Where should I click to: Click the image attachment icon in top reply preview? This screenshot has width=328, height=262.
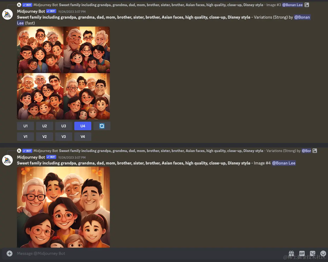pyautogui.click(x=307, y=5)
